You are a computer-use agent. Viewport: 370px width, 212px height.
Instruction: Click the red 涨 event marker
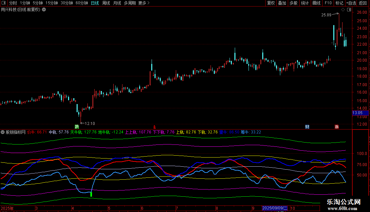[337, 127]
